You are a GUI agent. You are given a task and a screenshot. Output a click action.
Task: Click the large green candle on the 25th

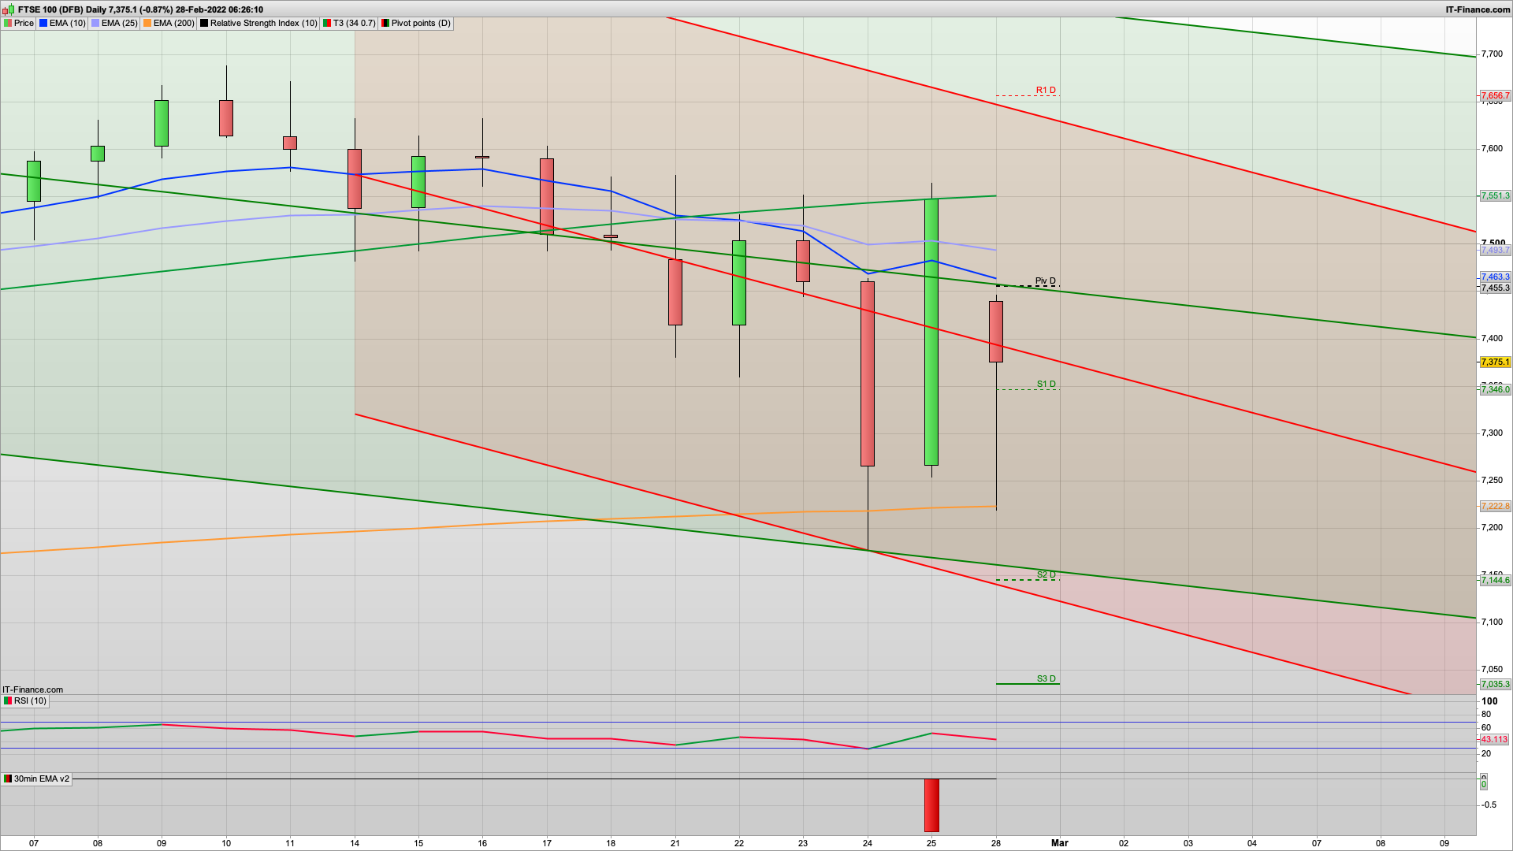931,332
